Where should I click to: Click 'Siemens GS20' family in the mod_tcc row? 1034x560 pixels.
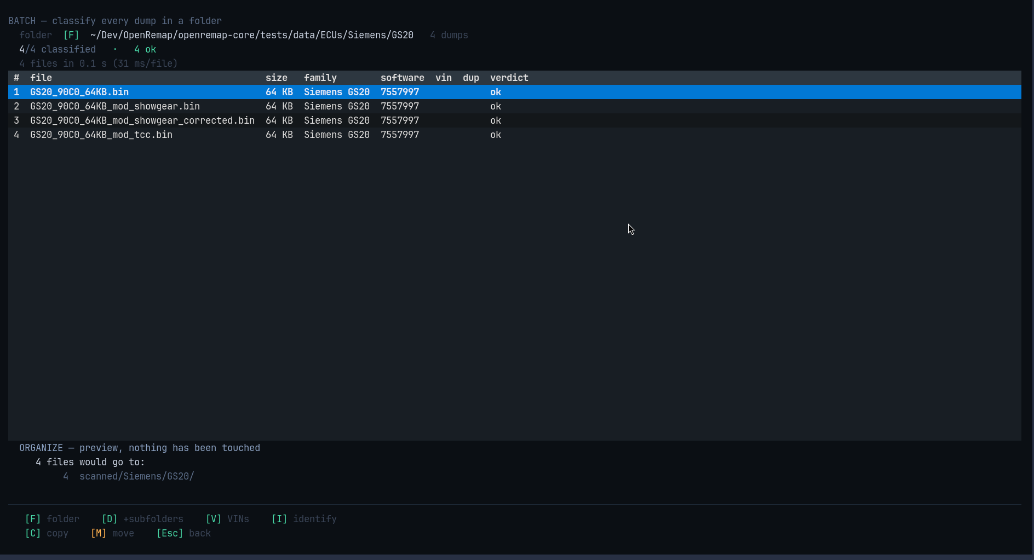point(337,135)
